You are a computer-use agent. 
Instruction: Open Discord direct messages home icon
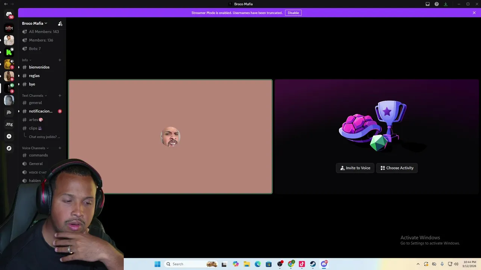(9, 15)
